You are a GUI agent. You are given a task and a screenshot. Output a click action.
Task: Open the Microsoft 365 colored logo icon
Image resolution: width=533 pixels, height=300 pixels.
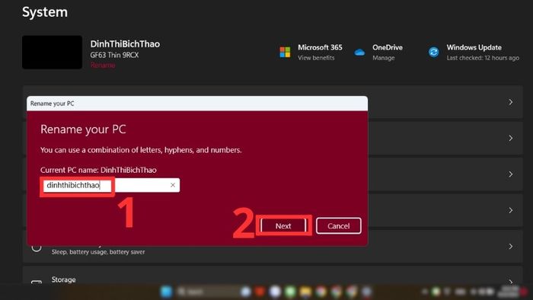point(285,53)
